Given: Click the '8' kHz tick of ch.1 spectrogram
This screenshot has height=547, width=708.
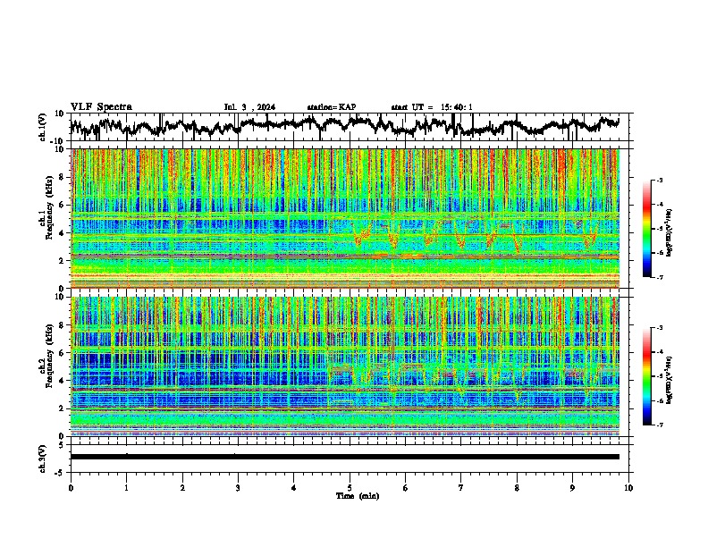Looking at the screenshot, I should [x=62, y=177].
